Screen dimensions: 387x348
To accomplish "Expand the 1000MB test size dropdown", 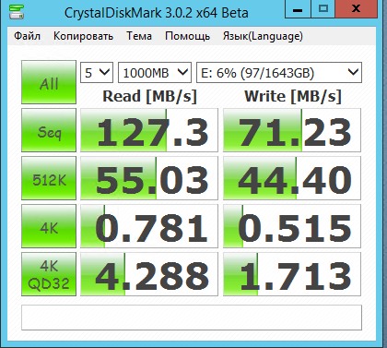I will [155, 73].
